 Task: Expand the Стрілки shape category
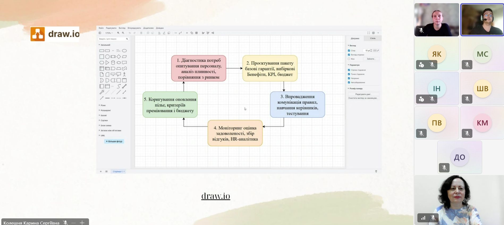(103, 120)
